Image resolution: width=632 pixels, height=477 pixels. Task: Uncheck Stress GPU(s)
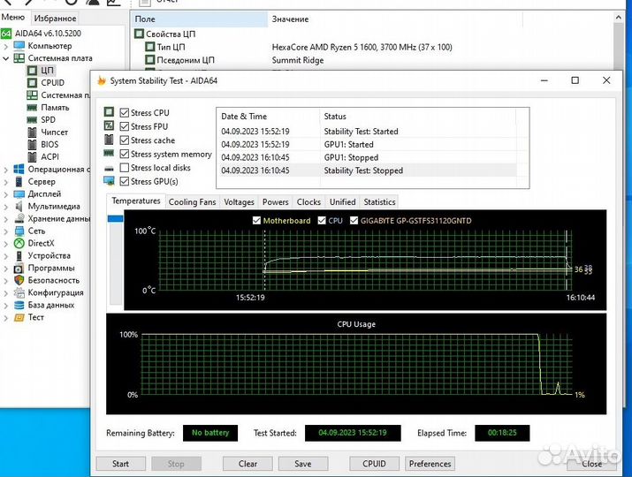click(x=125, y=181)
